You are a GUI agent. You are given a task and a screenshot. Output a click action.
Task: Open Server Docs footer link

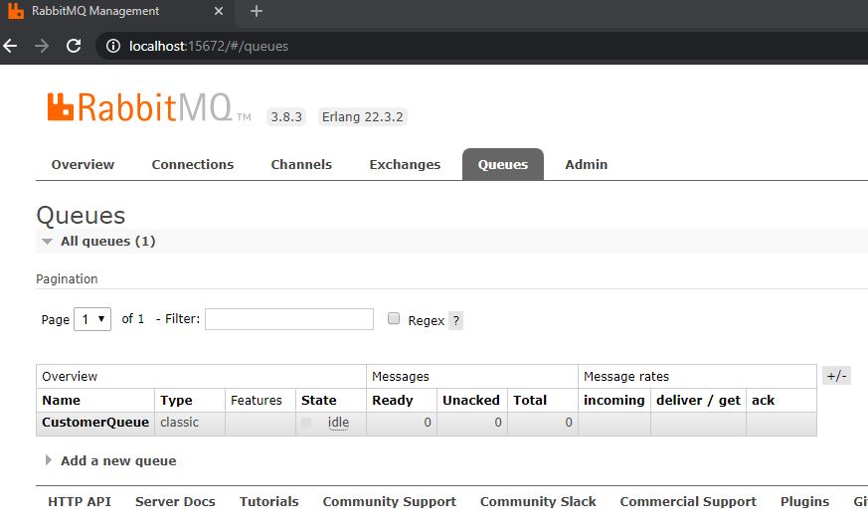175,502
